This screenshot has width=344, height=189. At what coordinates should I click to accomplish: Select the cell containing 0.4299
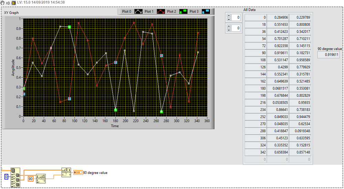pos(278,67)
